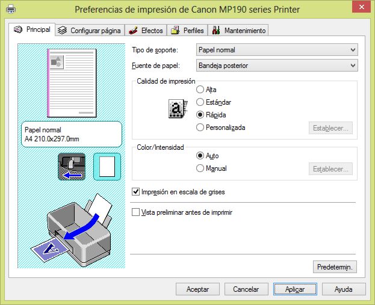The image size is (375, 305).
Task: Go to the Mantenimiento tab
Action: [238, 30]
